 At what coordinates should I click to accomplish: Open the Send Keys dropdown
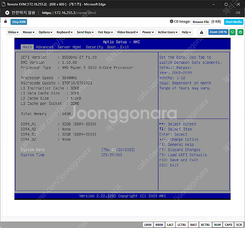coord(85,32)
